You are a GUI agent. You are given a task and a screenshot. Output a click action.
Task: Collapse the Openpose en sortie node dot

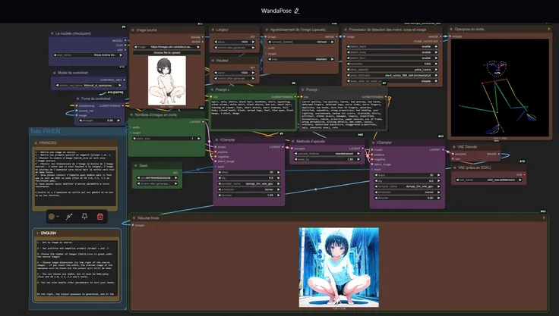(x=451, y=30)
